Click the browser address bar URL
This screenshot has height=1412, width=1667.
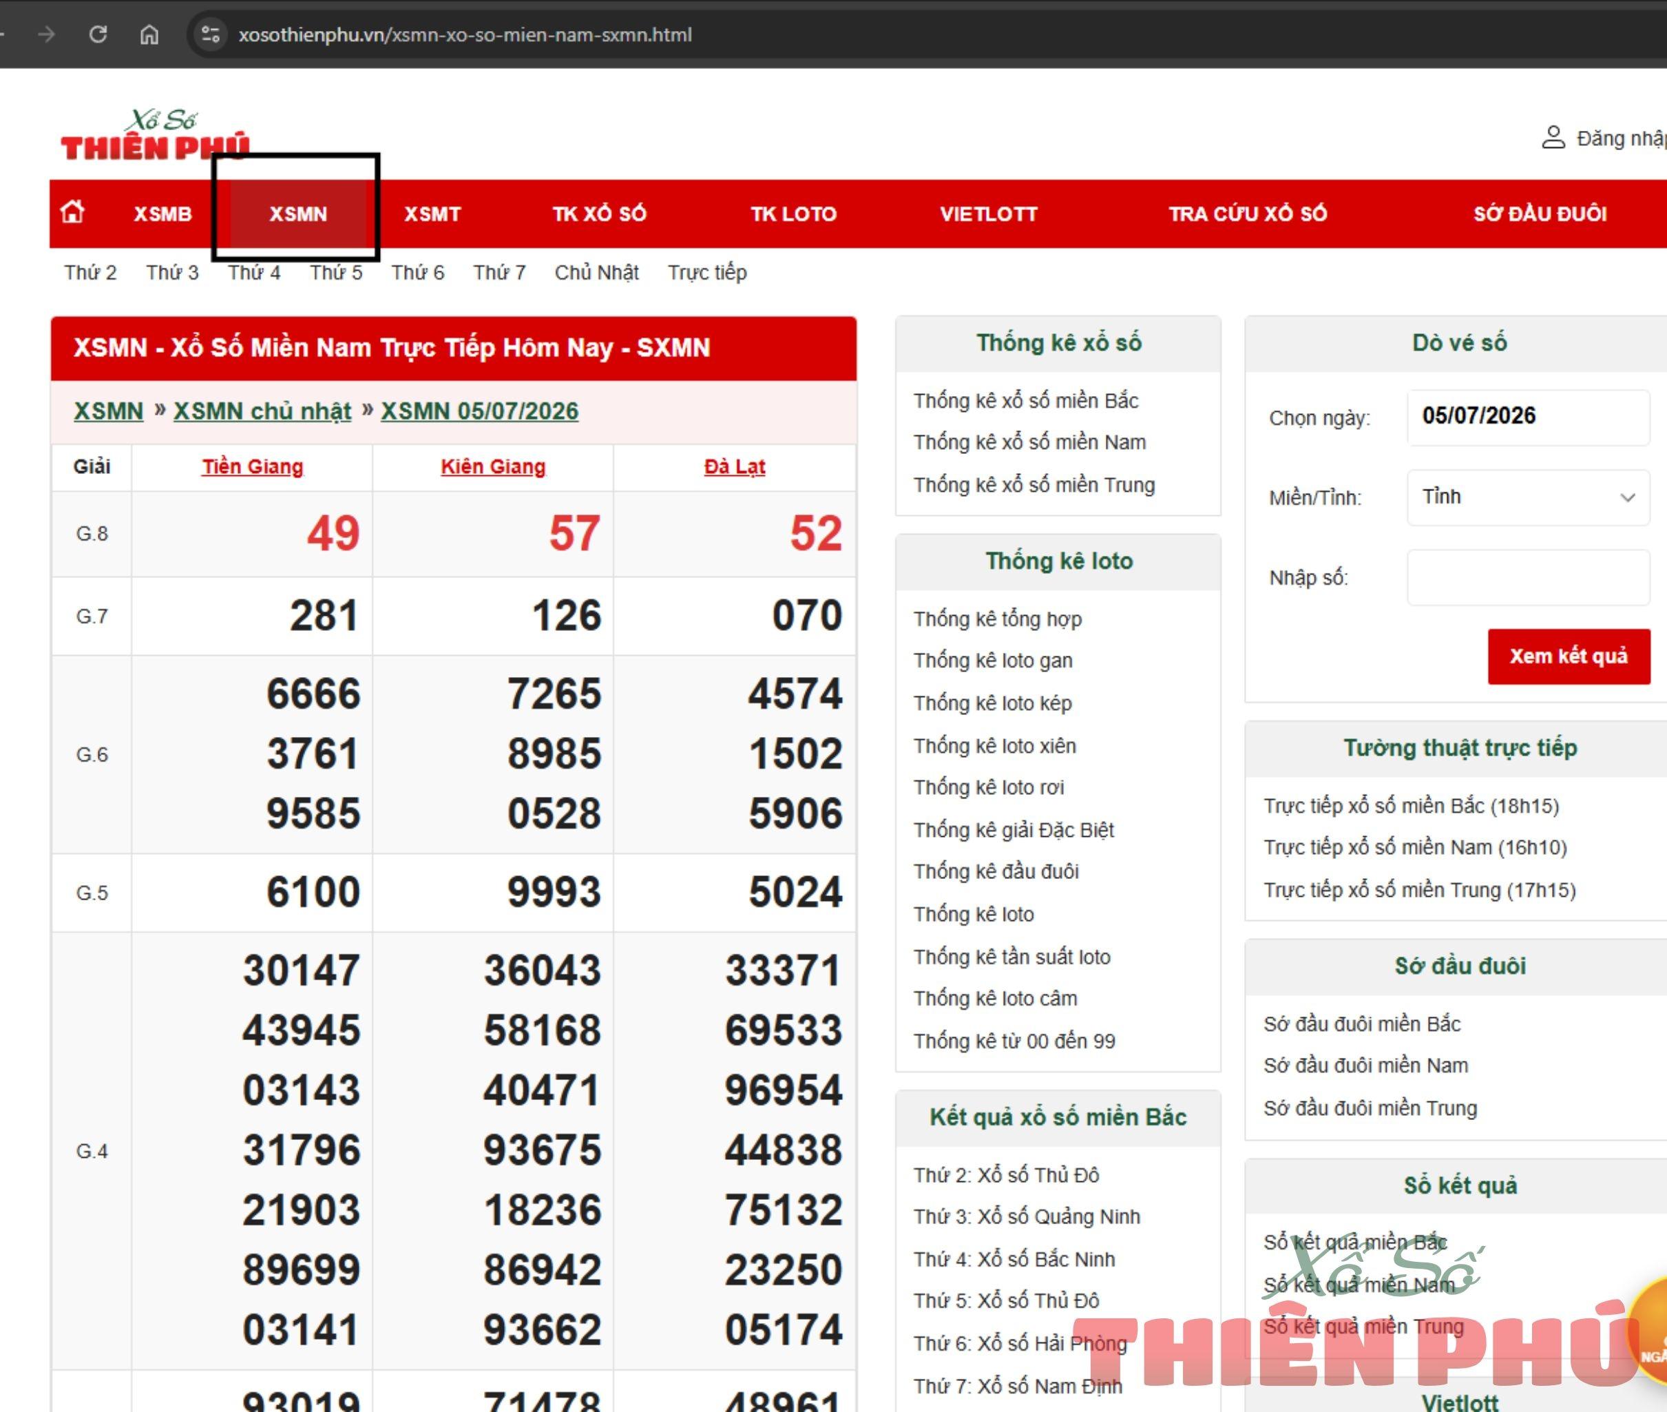(465, 34)
